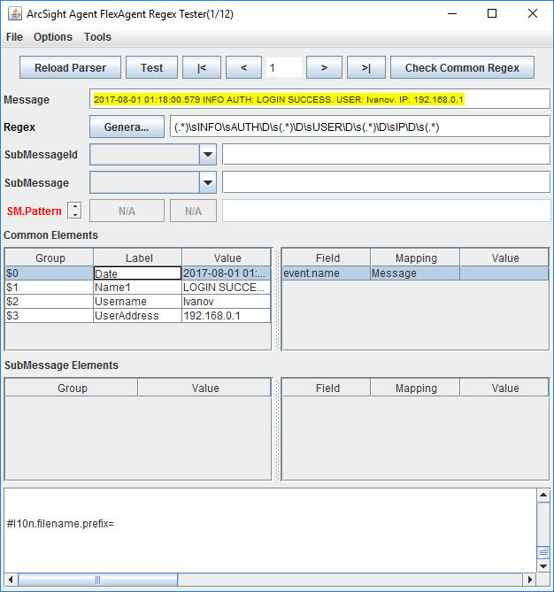Open the SubMessage dropdown
Screen dimensions: 554x592
tap(208, 183)
